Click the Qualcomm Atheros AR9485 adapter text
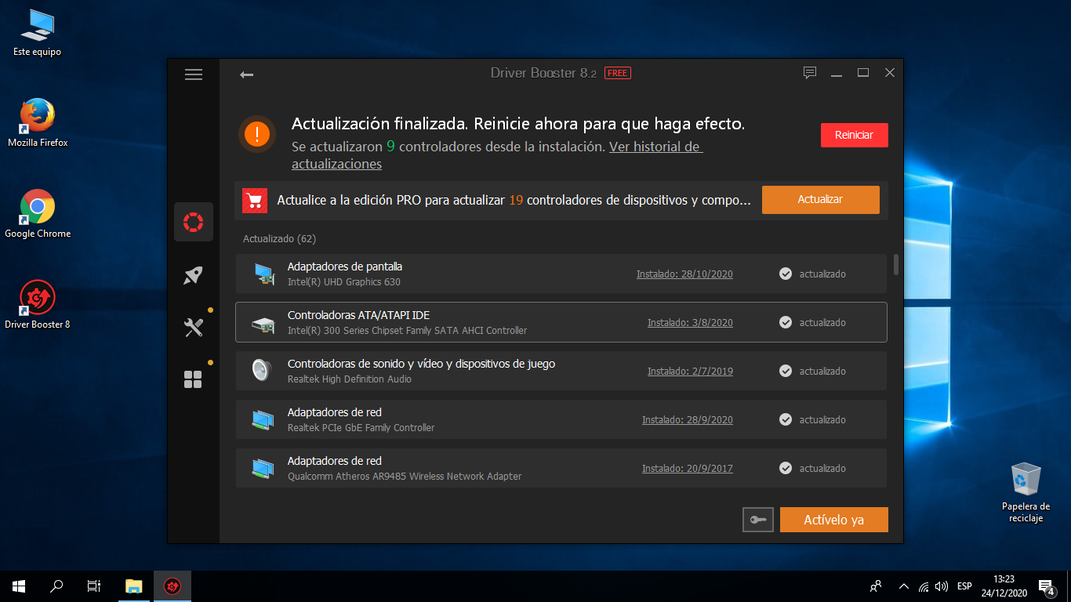 click(x=405, y=477)
